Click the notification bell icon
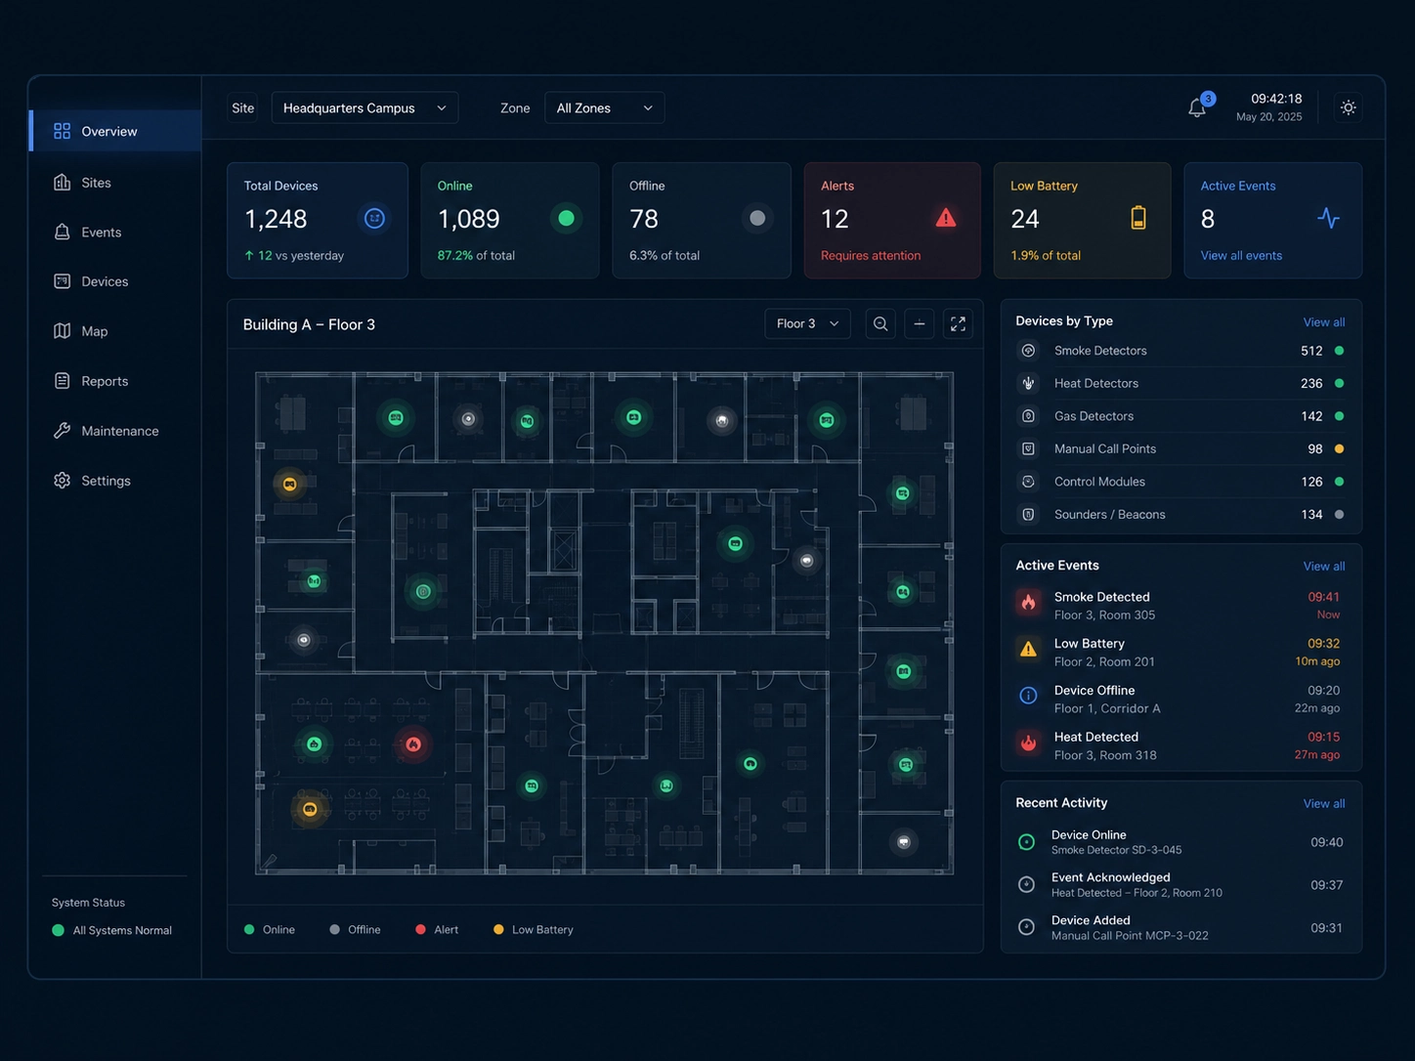Viewport: 1415px width, 1061px height. point(1197,107)
